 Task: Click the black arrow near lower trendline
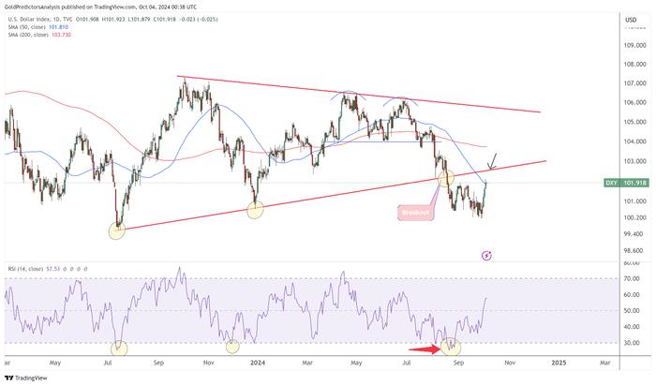click(492, 162)
